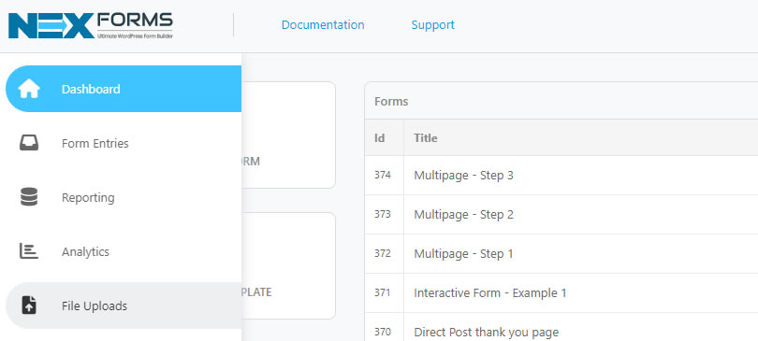Click the Form Entries inbox icon

click(29, 143)
